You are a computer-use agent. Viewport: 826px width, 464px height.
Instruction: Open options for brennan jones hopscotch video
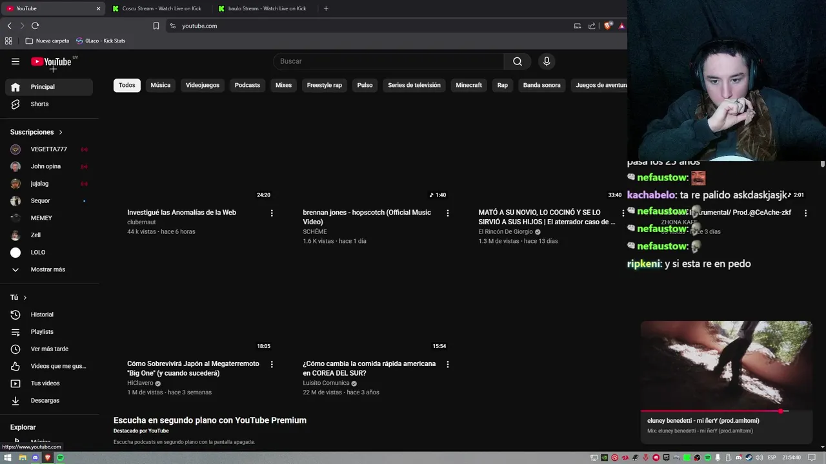coord(448,213)
